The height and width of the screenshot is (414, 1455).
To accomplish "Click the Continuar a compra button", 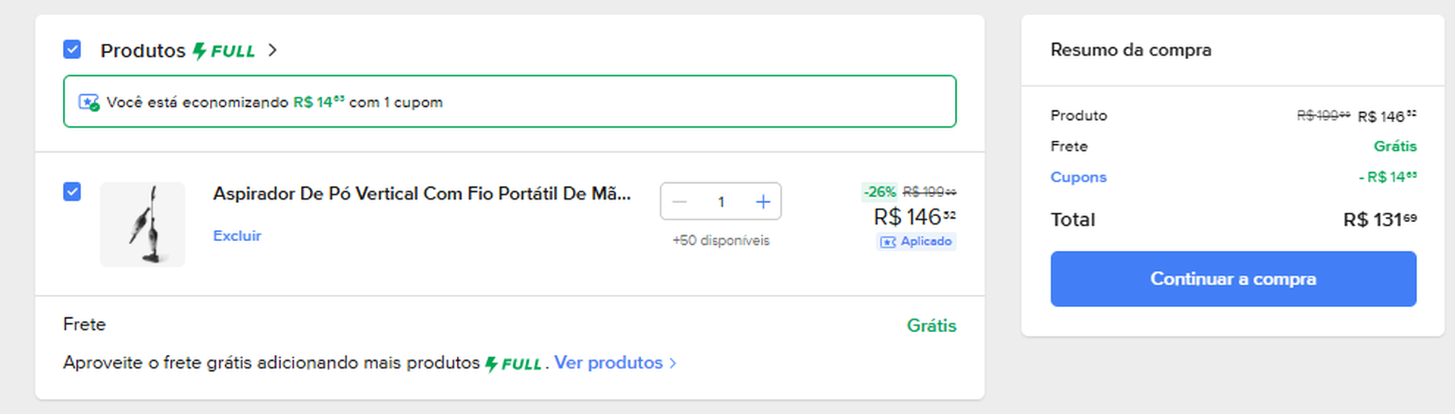I will coord(1233,279).
